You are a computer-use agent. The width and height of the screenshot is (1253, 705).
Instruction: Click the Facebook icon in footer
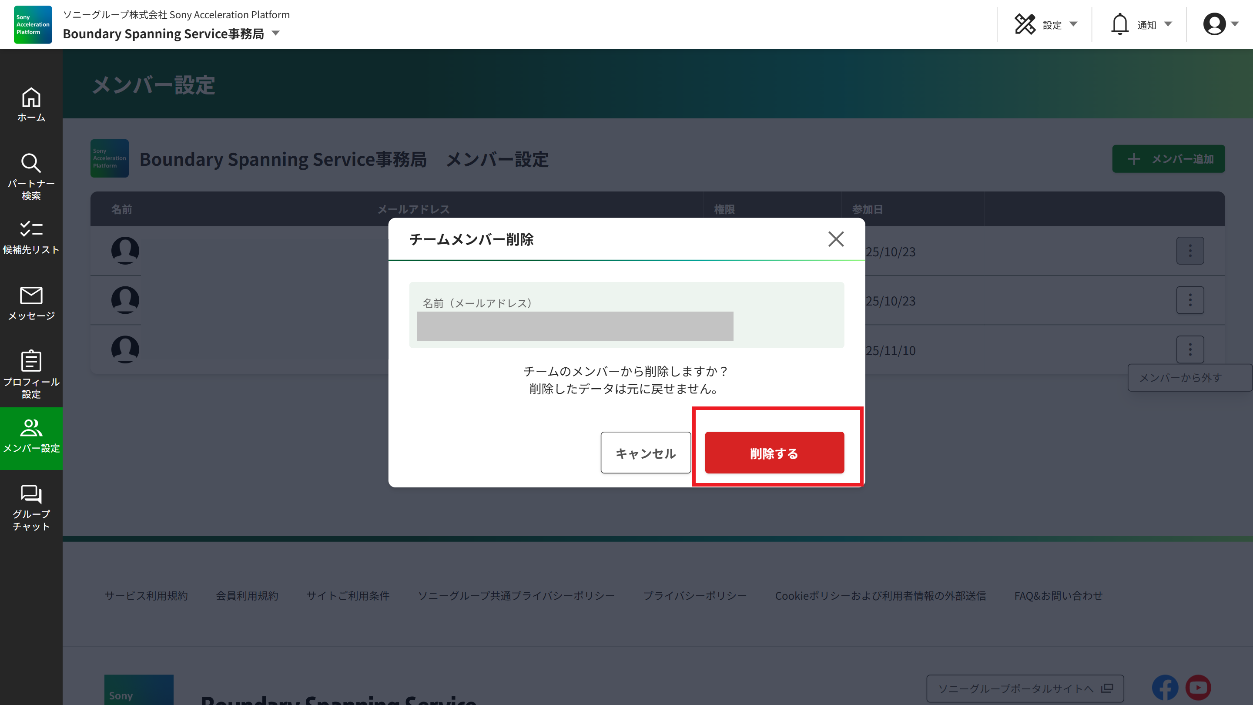1165,688
